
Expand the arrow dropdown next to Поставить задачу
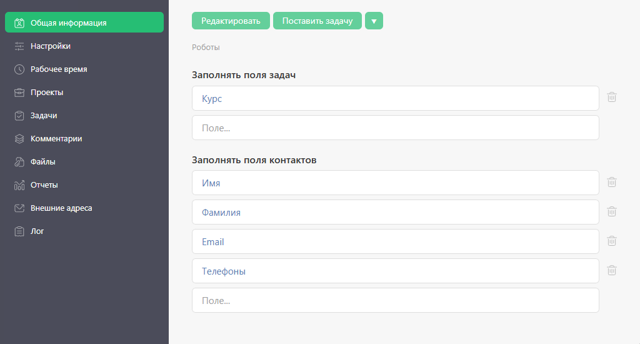374,21
